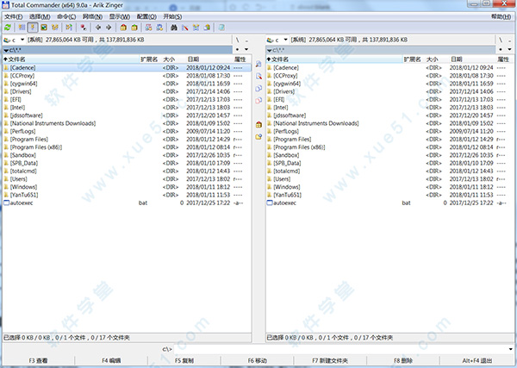This screenshot has width=517, height=368.
Task: Click the Synchronize directories toolbar icon
Action: tap(197, 28)
